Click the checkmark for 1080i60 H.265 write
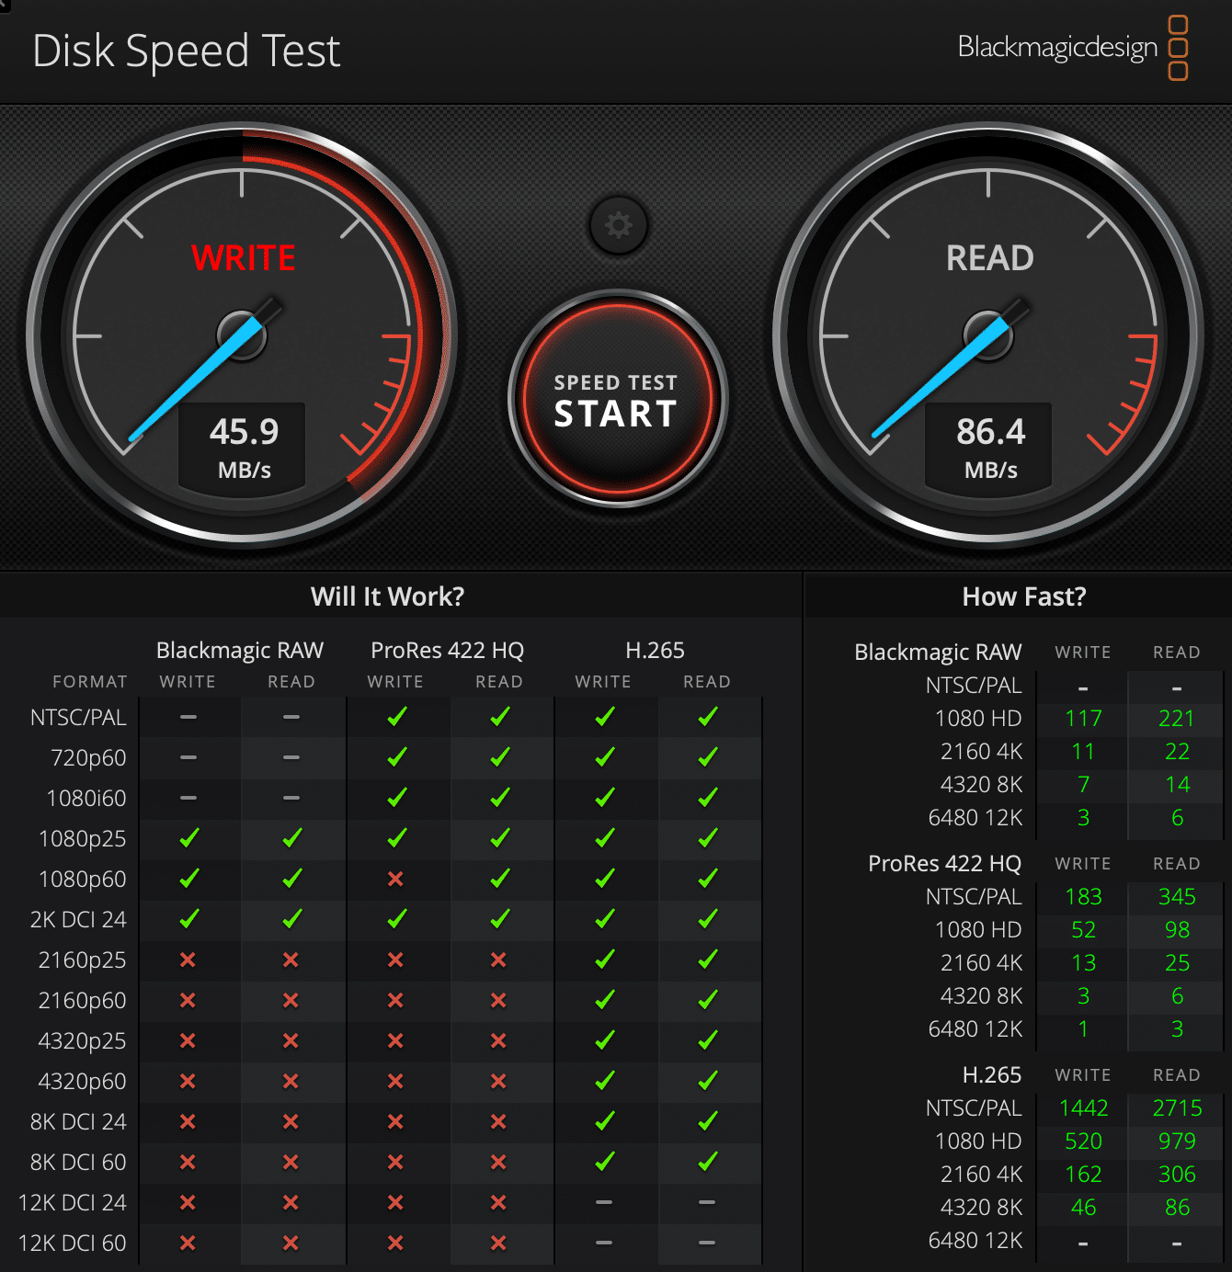Viewport: 1232px width, 1272px height. point(604,798)
